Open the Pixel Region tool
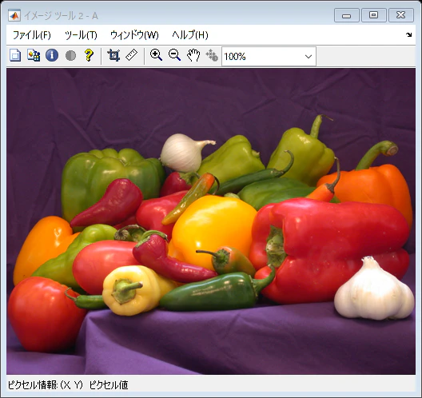The width and height of the screenshot is (422, 398). click(x=34, y=55)
